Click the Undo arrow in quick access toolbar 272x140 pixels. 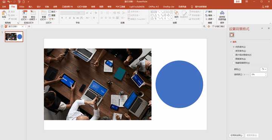pos(8,2)
